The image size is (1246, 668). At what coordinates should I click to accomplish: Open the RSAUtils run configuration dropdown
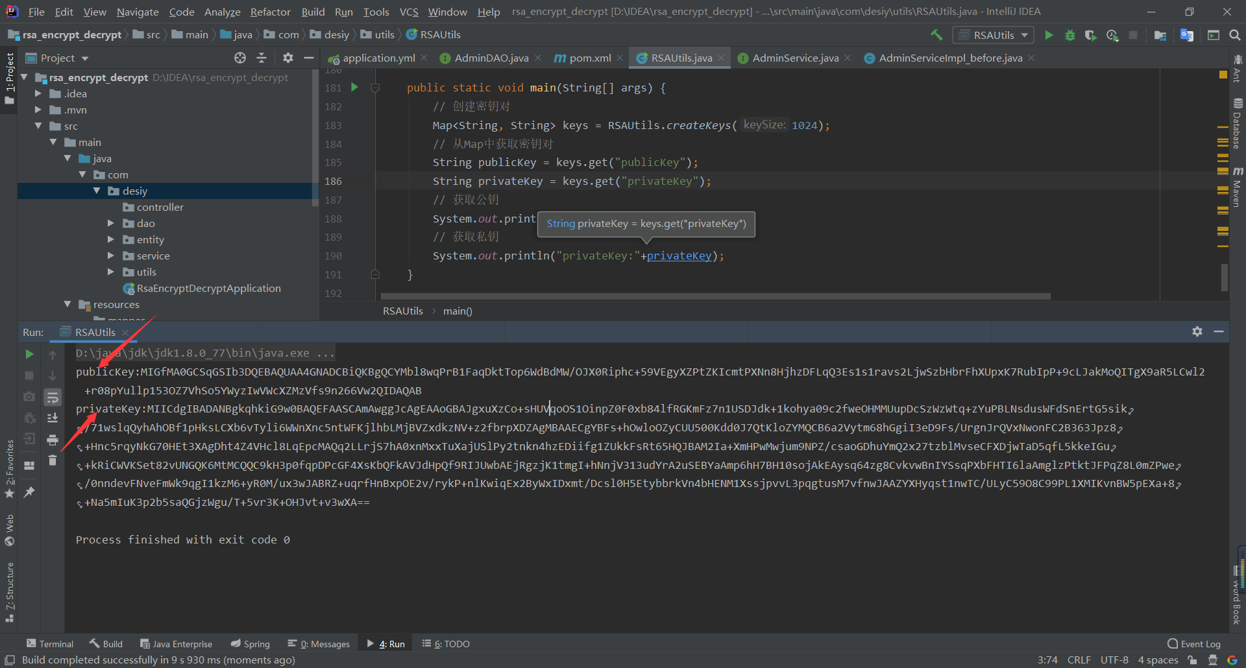pyautogui.click(x=993, y=35)
